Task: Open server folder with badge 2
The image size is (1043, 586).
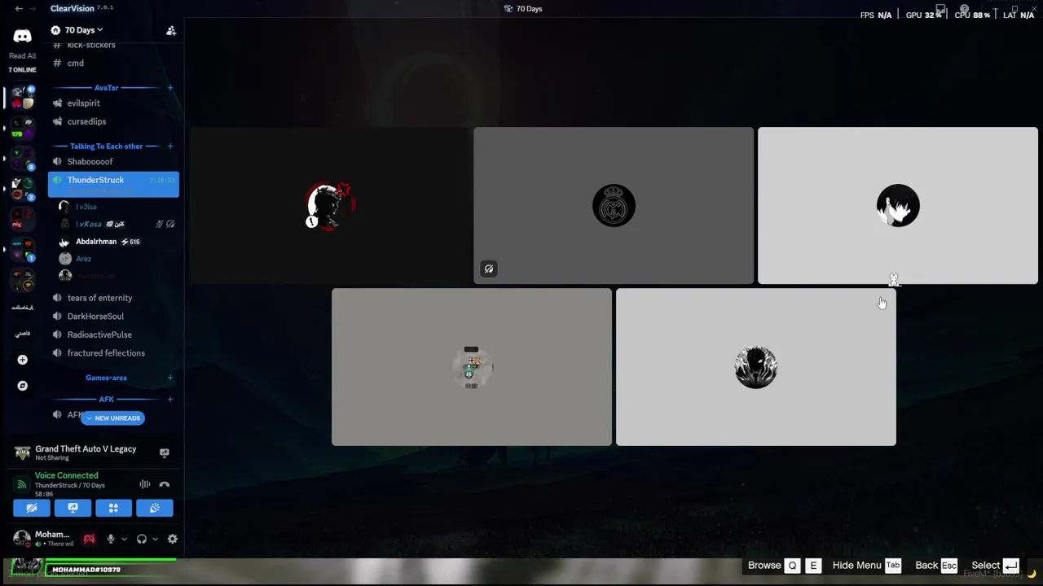Action: coord(22,189)
